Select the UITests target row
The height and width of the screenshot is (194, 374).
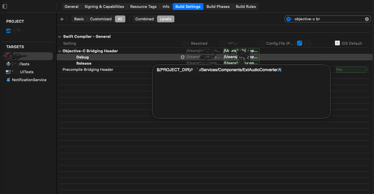[28, 72]
